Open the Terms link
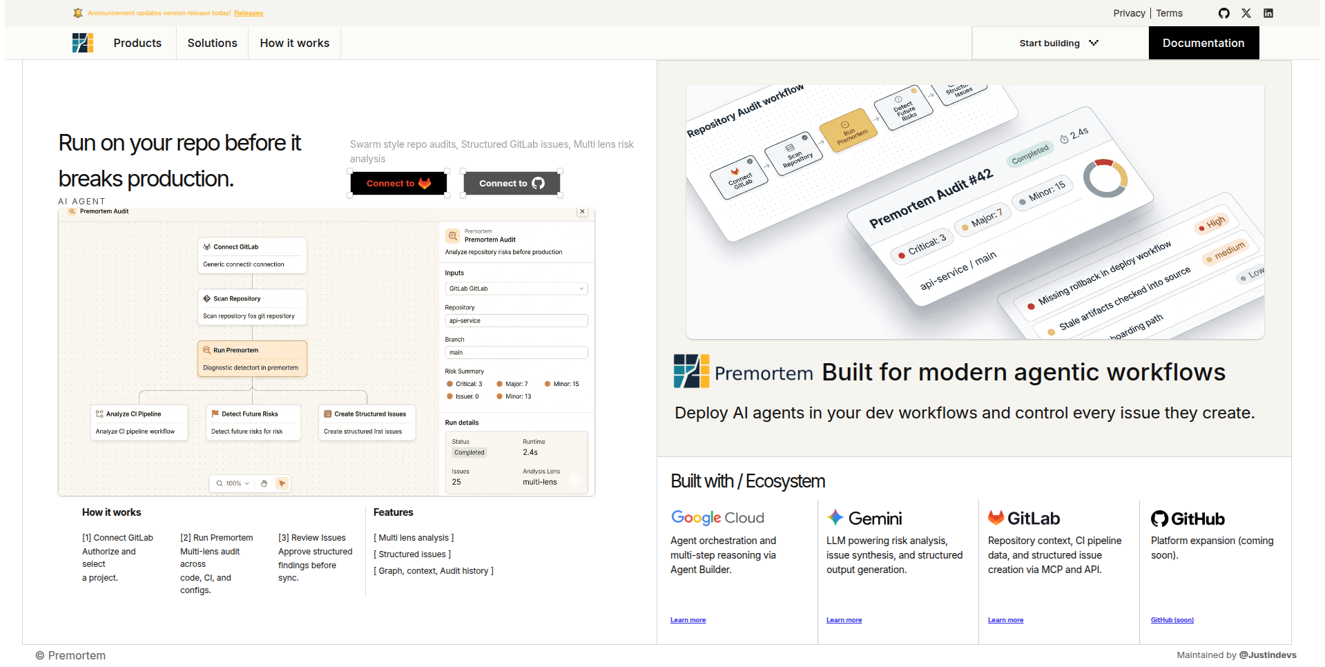The height and width of the screenshot is (667, 1325). coord(1169,13)
